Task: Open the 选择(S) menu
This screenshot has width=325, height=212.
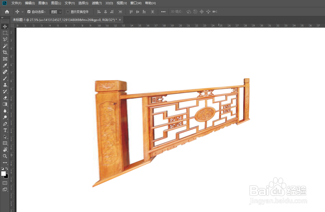Action: (83, 3)
